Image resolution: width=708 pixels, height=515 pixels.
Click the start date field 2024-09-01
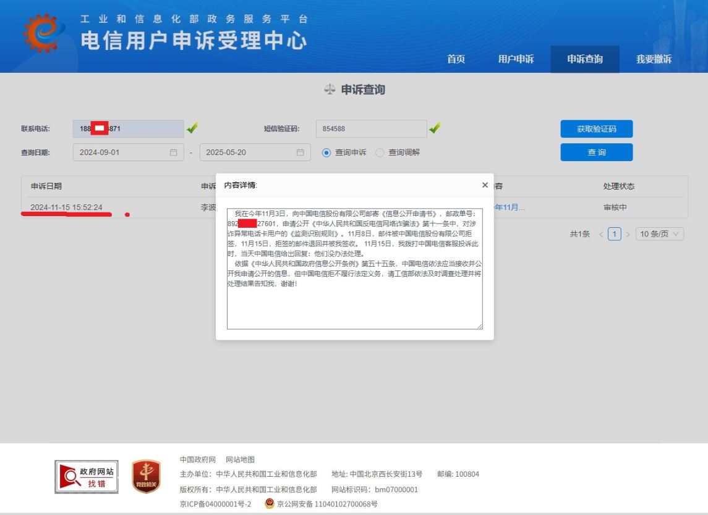tap(128, 153)
